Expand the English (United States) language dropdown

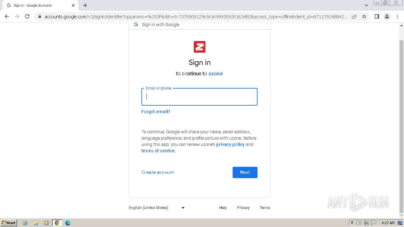(157, 208)
